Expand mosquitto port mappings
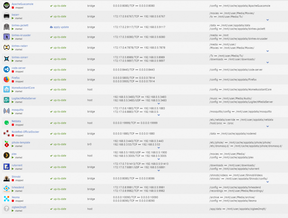The image size is (288, 218). pos(159,115)
